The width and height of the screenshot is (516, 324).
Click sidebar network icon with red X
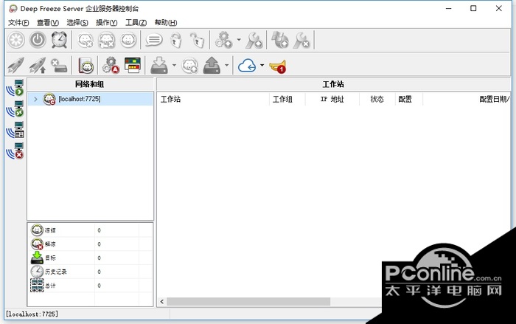tap(15, 151)
